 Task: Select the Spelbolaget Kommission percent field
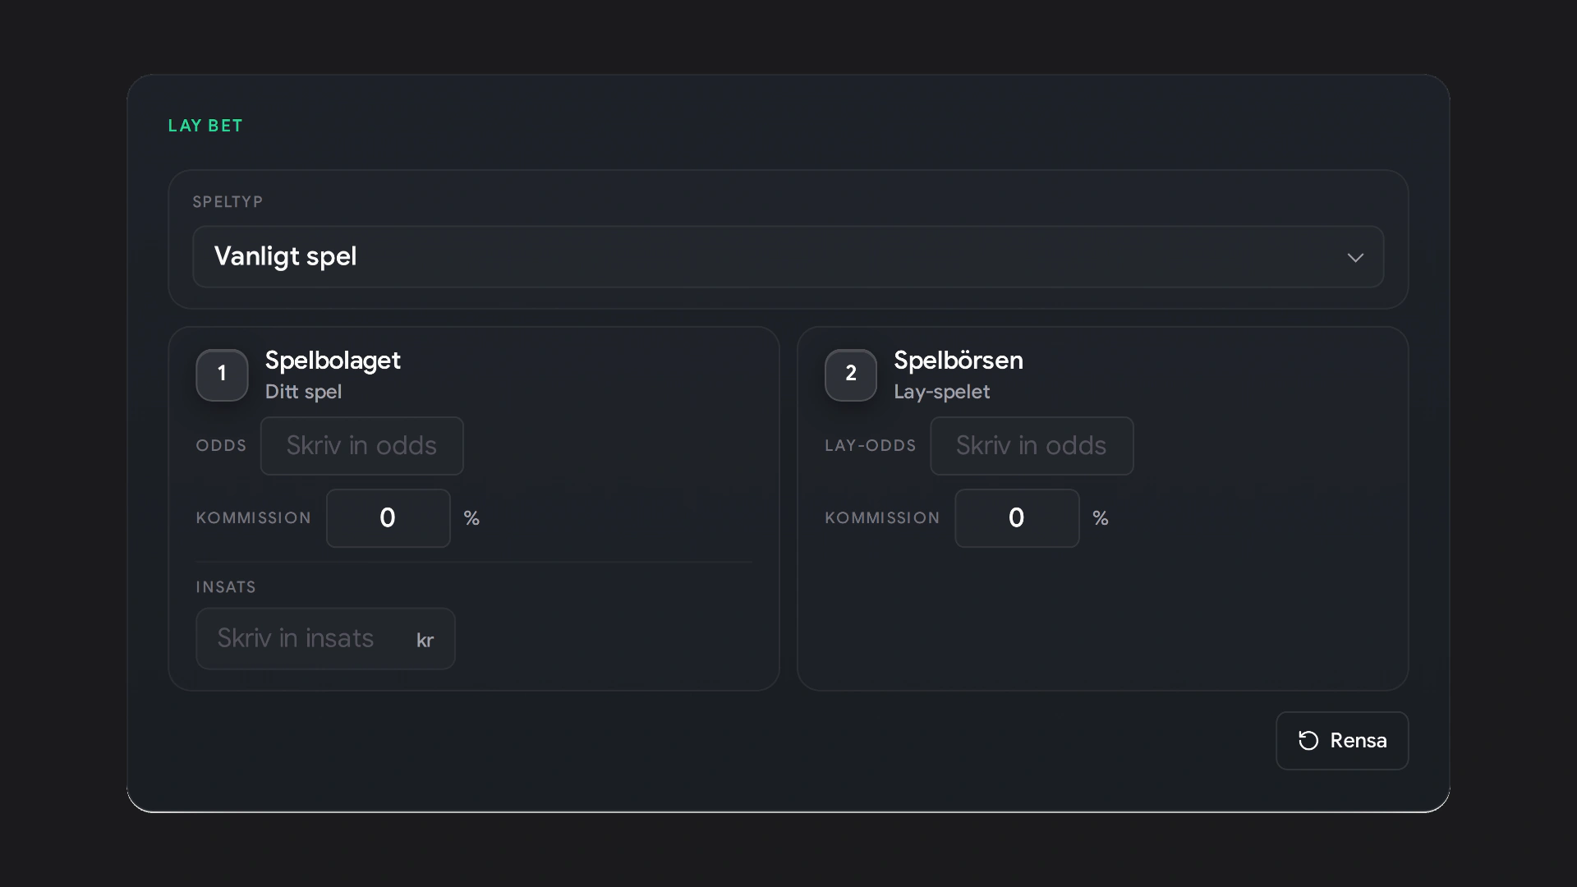(388, 518)
